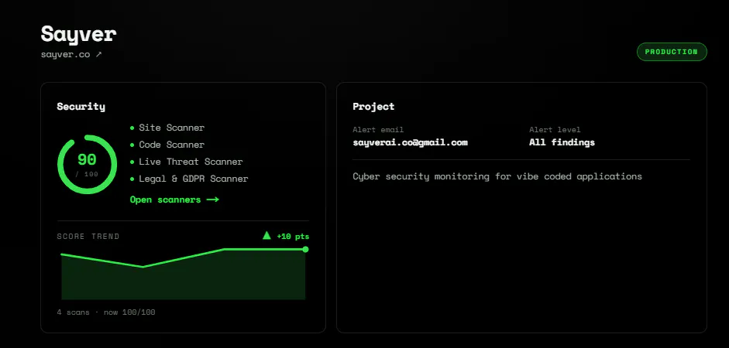This screenshot has height=348, width=729.
Task: Open scanners link with arrow
Action: point(174,200)
